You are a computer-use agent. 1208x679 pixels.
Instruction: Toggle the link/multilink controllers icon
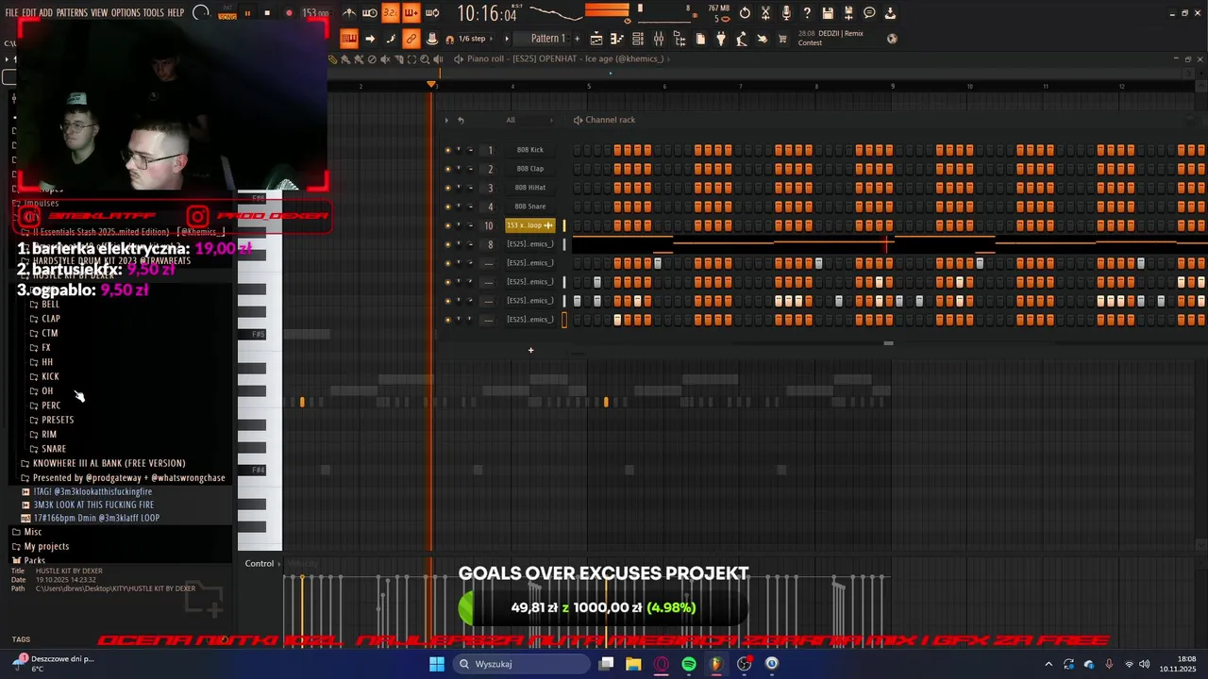coord(411,39)
